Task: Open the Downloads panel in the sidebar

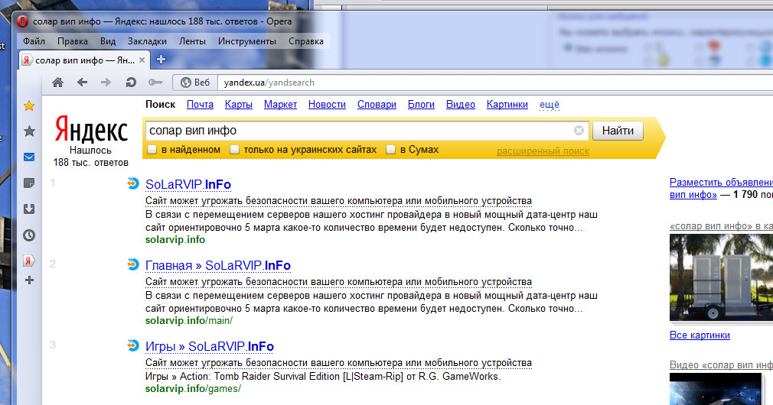Action: [x=29, y=209]
